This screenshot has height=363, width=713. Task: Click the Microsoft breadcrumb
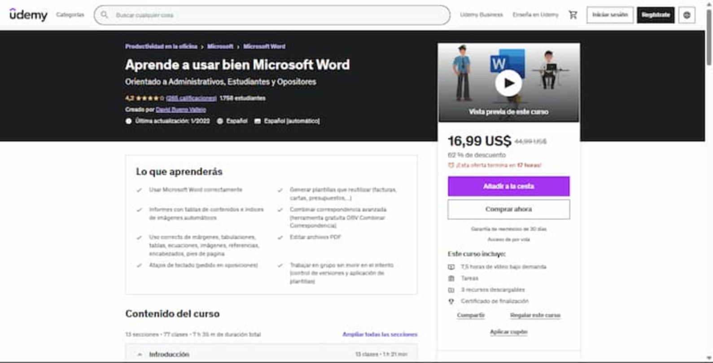[220, 47]
